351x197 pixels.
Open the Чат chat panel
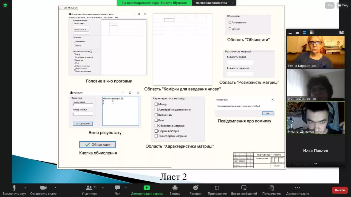pos(117,190)
